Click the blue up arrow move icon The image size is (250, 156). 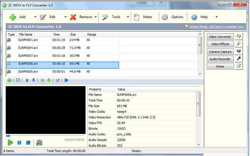point(27,80)
